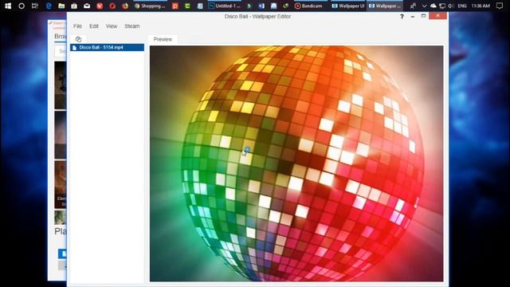Close the Wallpaper Editor window
The width and height of the screenshot is (510, 287).
pos(437,16)
